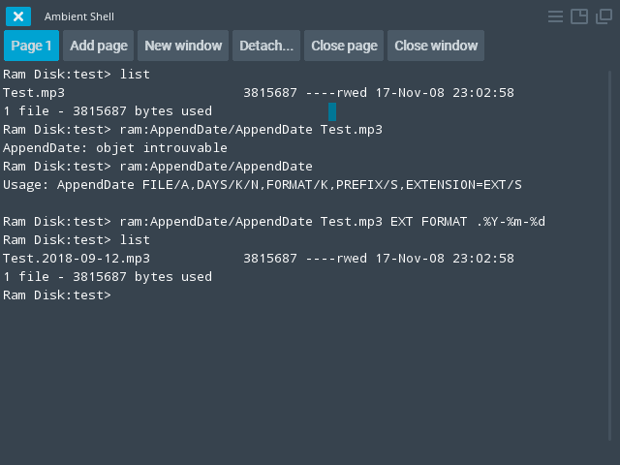
Task: Click the Detach... button
Action: pyautogui.click(x=266, y=46)
